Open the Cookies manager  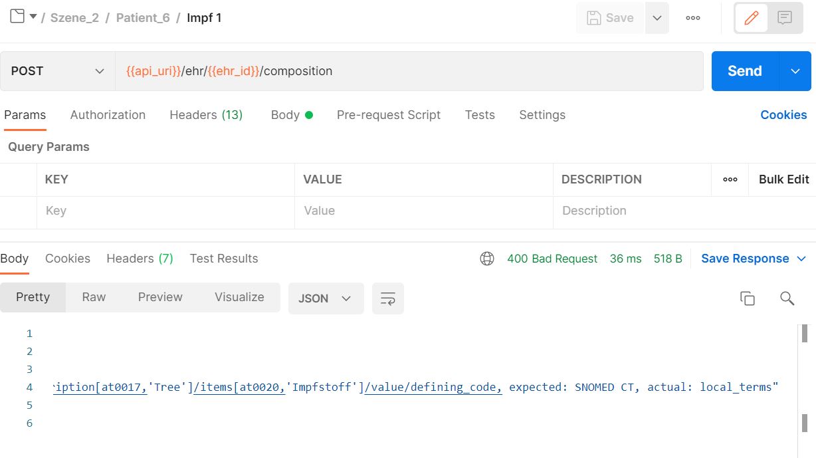pos(783,115)
